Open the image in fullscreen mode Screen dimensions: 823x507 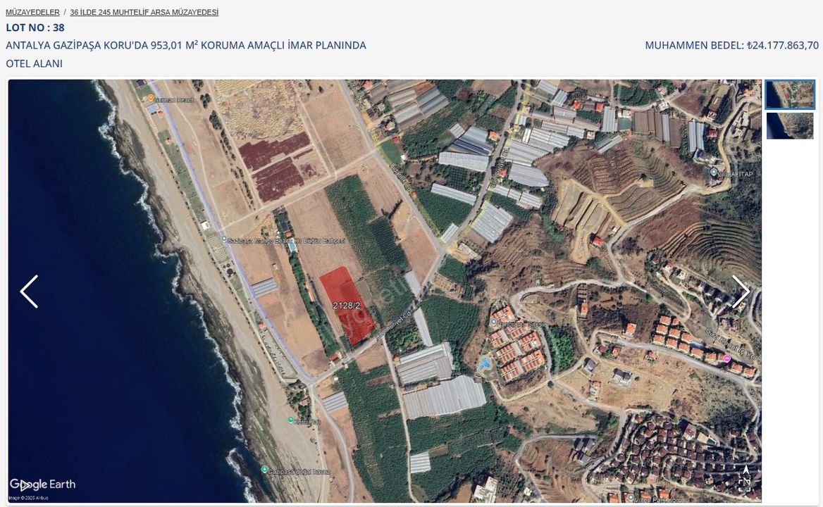[744, 485]
